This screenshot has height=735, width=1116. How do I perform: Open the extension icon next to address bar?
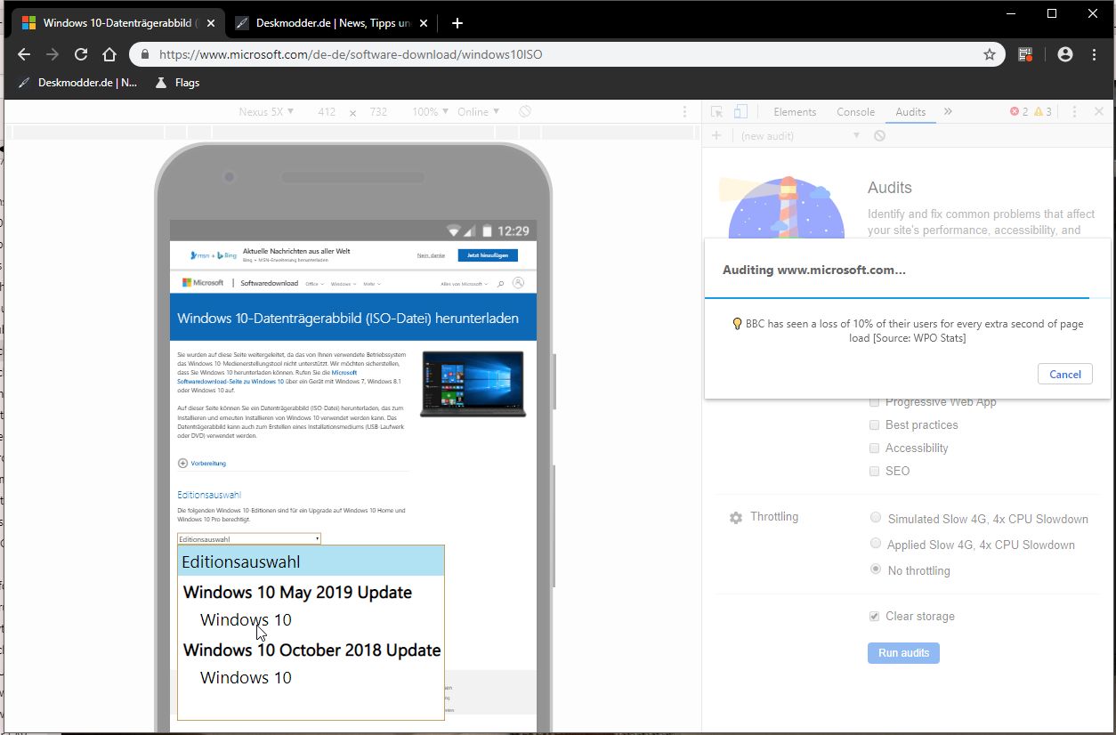1026,54
